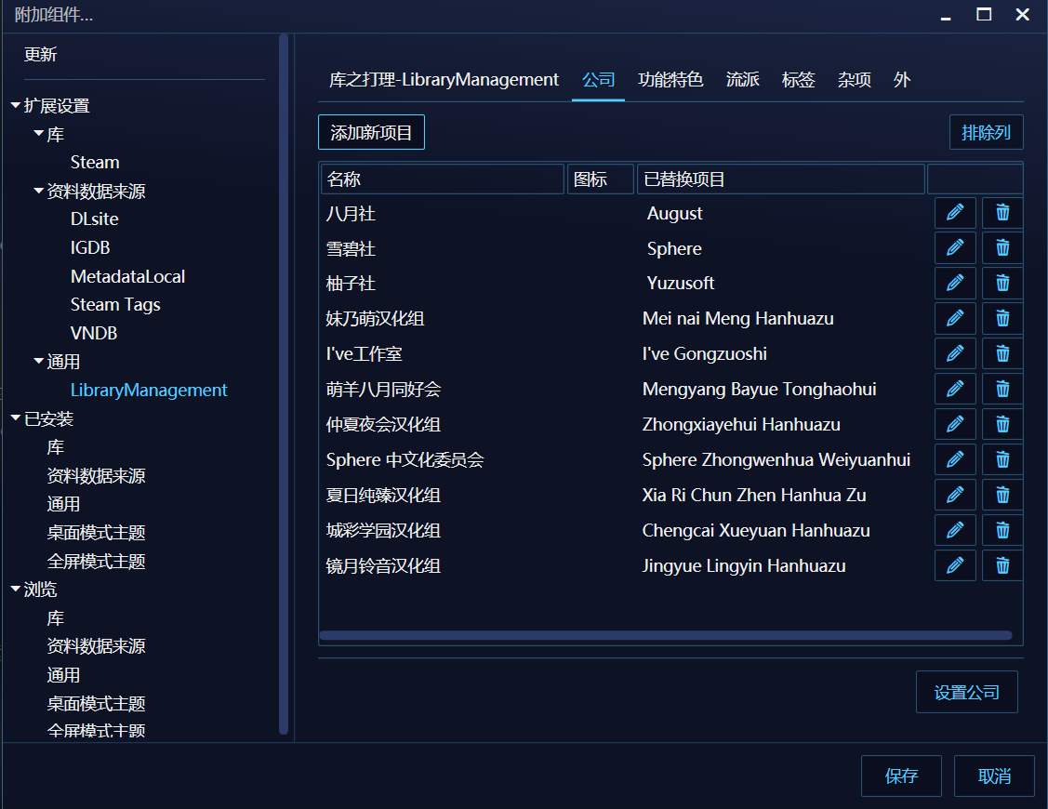
Task: Collapse the 扩展设置 tree section
Action: tap(15, 106)
